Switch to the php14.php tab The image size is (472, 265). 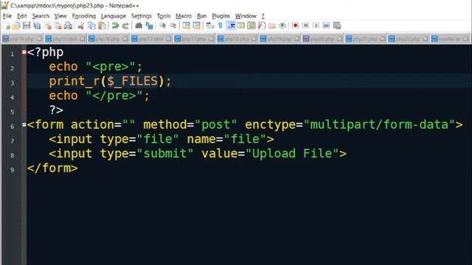pyautogui.click(x=22, y=39)
